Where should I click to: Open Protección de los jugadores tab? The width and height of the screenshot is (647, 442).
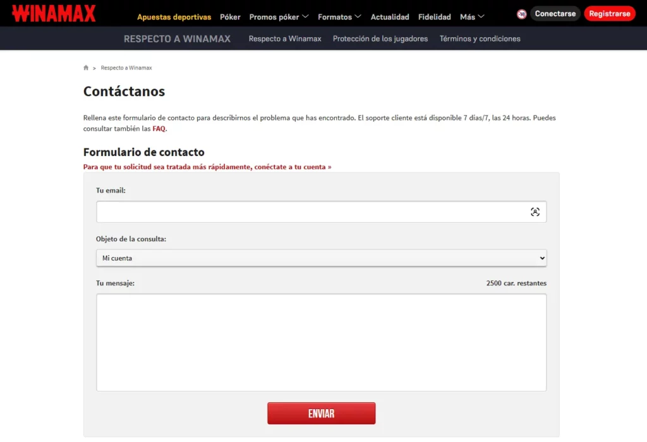[x=380, y=39]
